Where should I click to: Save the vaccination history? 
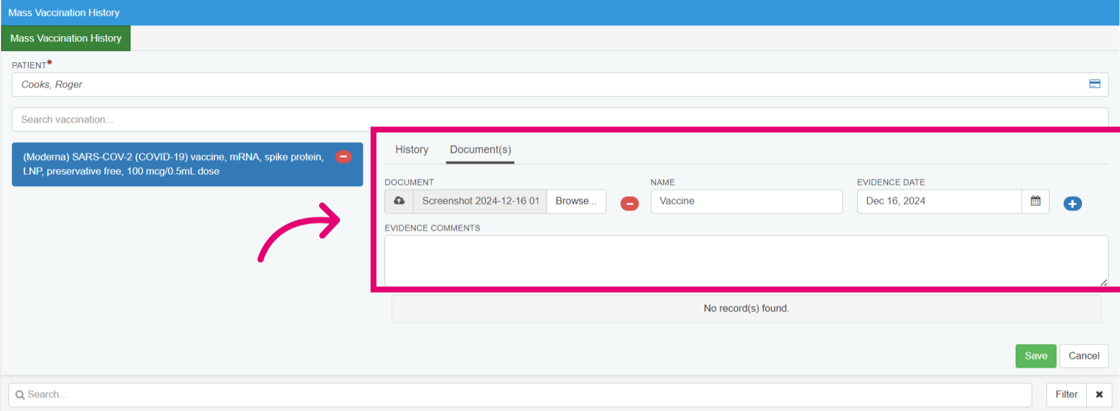pos(1036,356)
